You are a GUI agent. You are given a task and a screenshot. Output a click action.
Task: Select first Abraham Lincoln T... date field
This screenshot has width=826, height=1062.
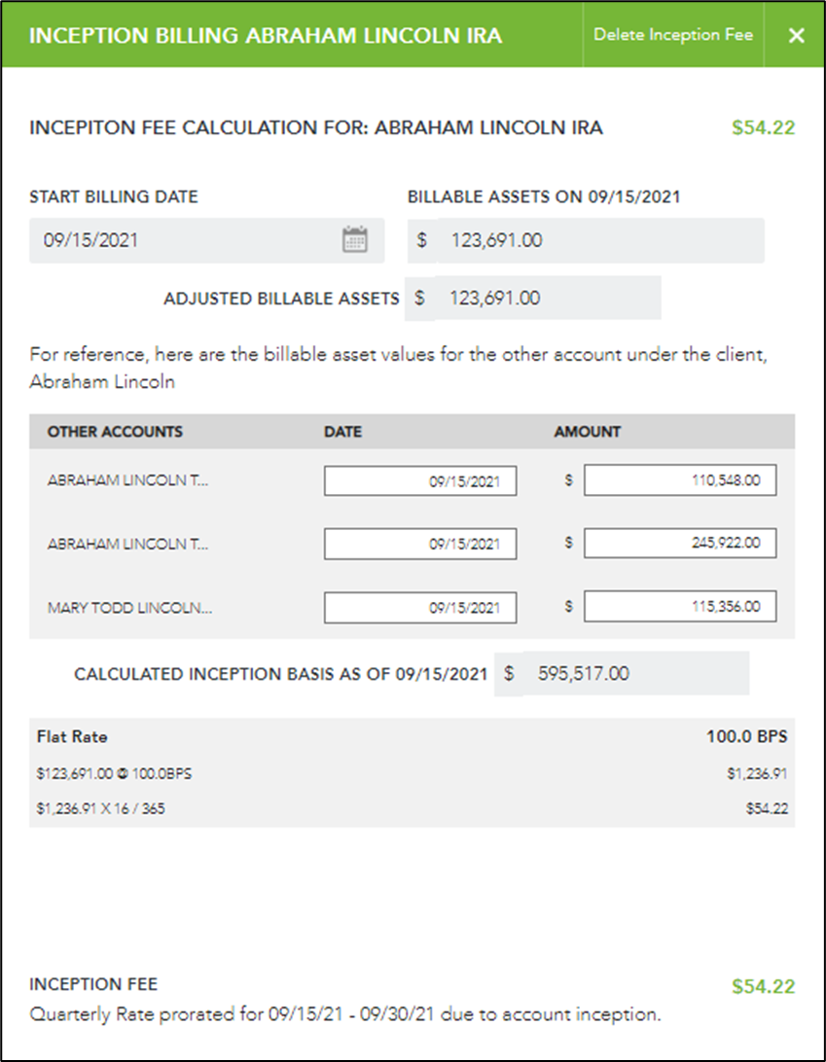420,480
